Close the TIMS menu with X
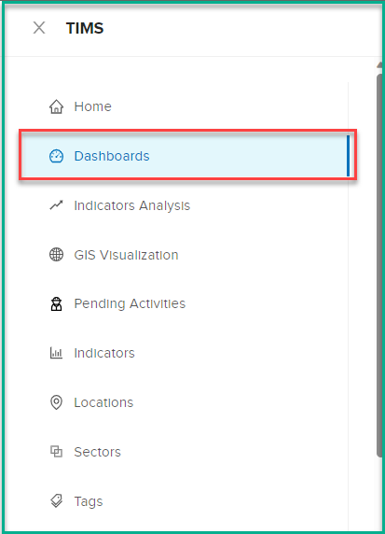 pos(39,28)
